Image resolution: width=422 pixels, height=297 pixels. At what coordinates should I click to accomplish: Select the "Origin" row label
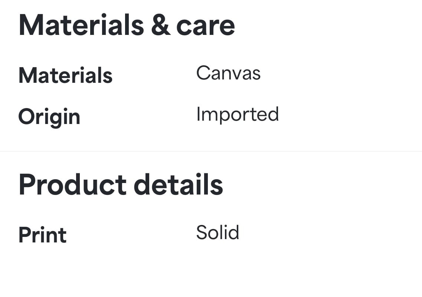(49, 117)
